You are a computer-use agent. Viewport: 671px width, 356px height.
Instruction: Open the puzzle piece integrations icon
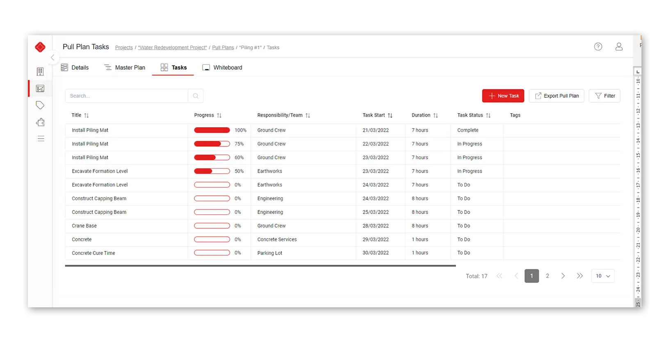coord(40,122)
